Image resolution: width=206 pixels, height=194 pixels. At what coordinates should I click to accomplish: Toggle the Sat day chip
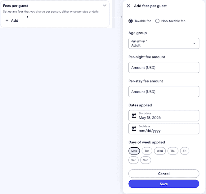[133, 160]
